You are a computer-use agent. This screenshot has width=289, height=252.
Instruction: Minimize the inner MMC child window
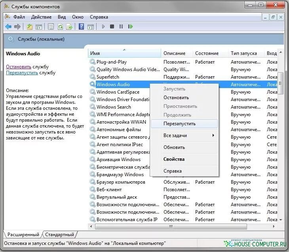tap(265, 17)
